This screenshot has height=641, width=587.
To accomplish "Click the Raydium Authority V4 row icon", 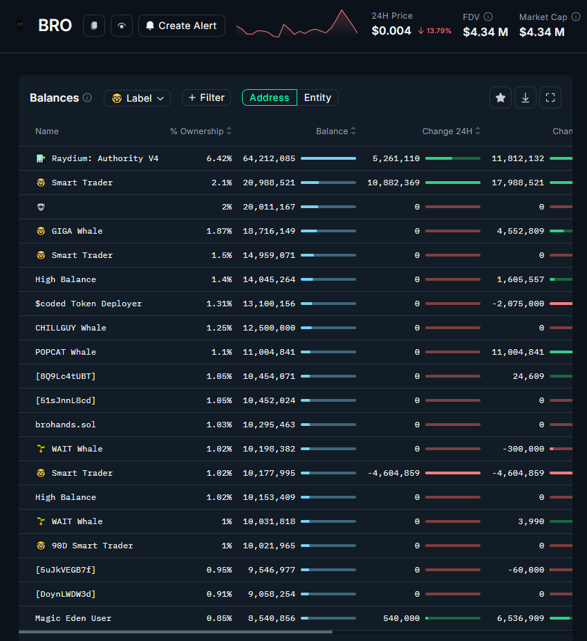I will click(x=41, y=158).
